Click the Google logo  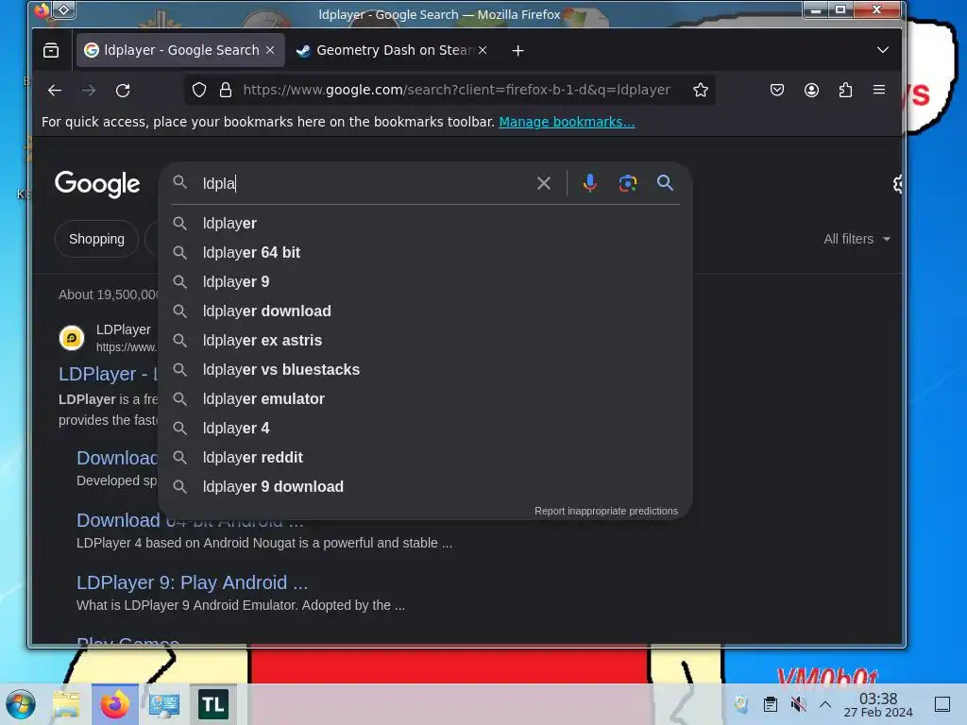point(97,184)
